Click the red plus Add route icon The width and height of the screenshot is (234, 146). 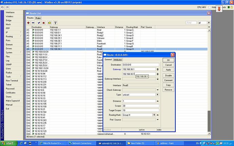[x=28, y=23]
